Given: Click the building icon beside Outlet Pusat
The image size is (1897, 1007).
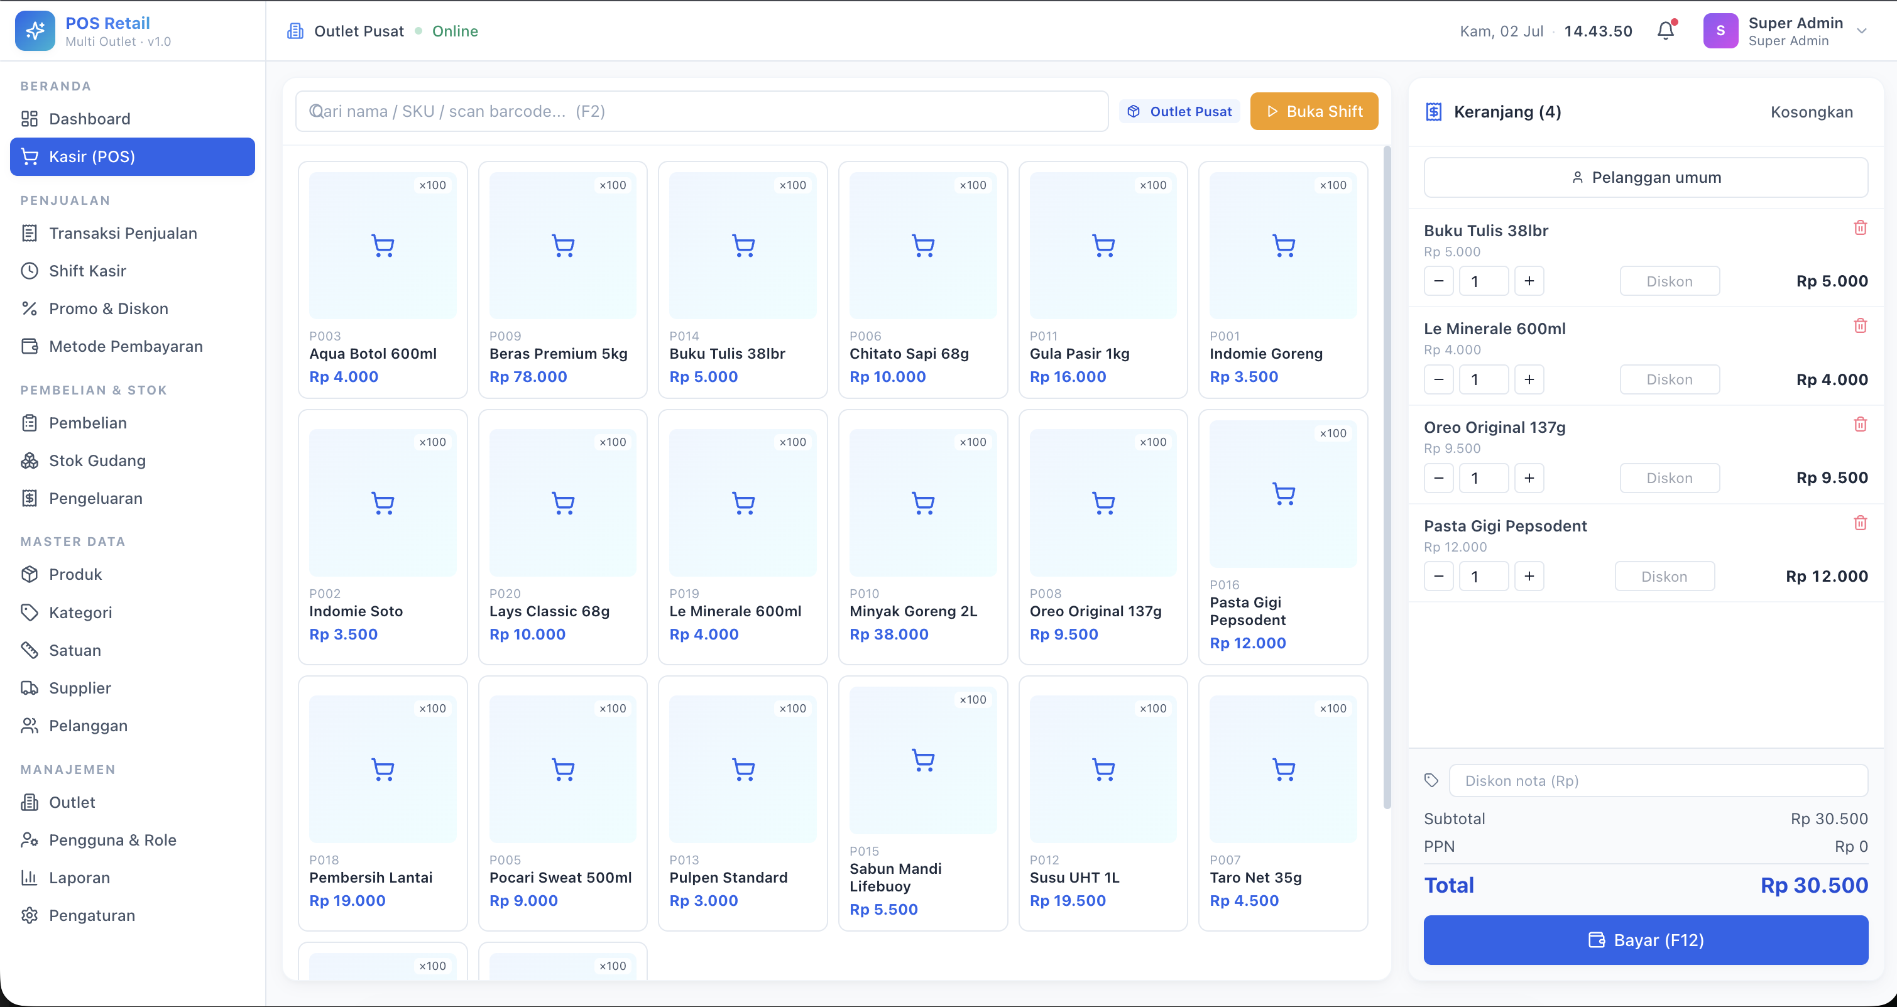Looking at the screenshot, I should (295, 31).
